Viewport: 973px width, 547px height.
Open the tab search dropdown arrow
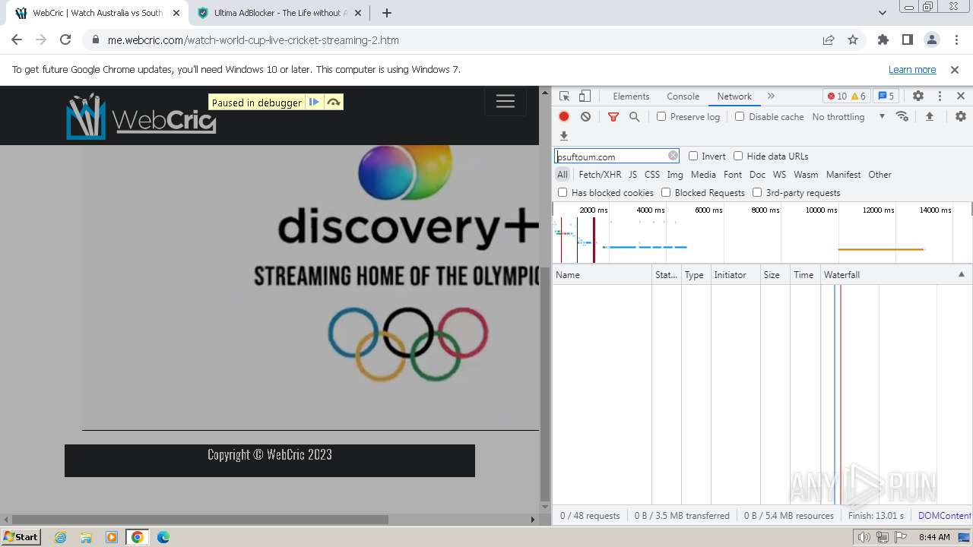(x=882, y=12)
